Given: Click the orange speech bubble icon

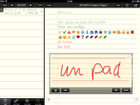Looking at the screenshot, I should (74, 32).
